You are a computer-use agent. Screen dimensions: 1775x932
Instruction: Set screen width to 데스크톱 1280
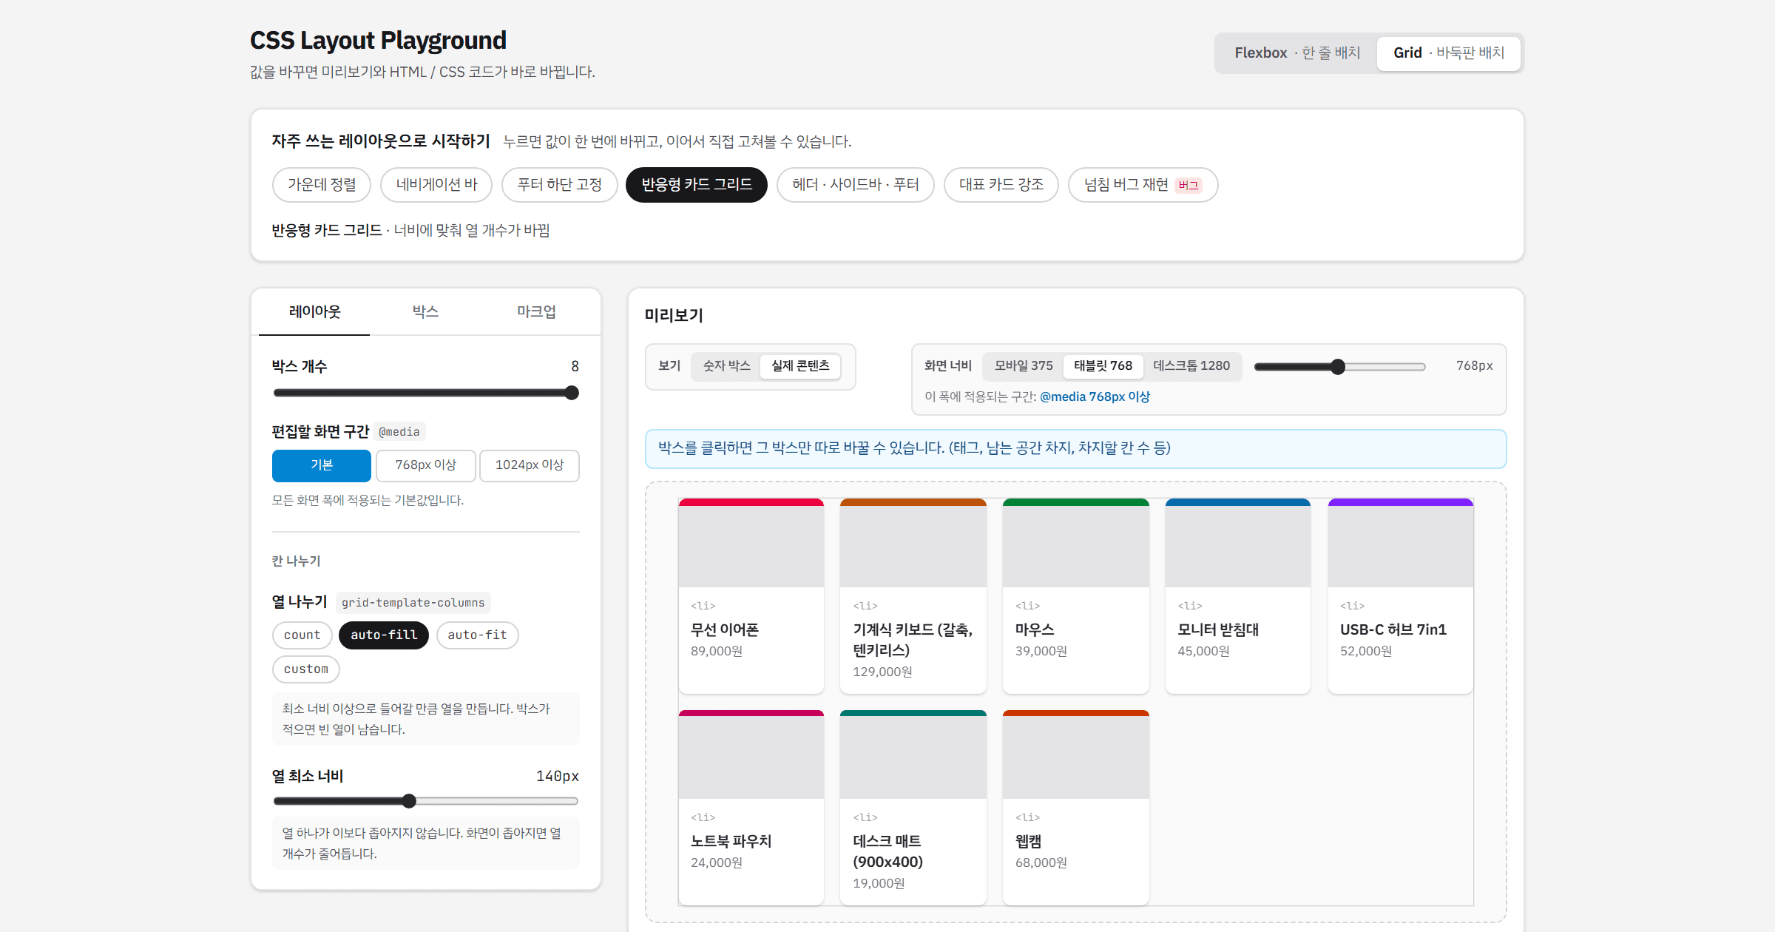point(1191,366)
